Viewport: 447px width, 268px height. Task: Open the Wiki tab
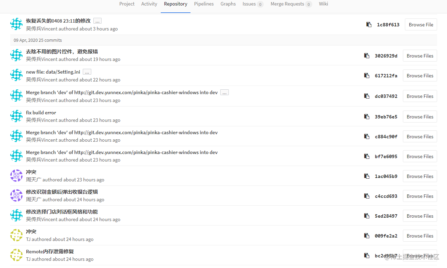click(x=324, y=4)
